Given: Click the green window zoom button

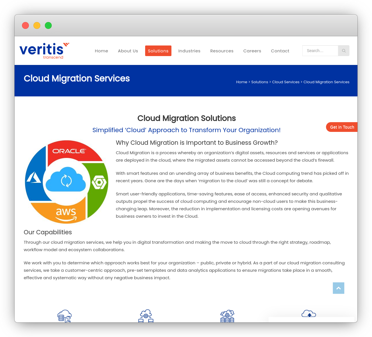Looking at the screenshot, I should click(x=48, y=25).
